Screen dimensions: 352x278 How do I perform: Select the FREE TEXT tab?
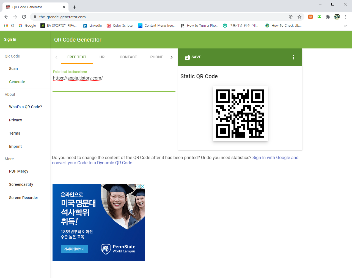click(77, 57)
